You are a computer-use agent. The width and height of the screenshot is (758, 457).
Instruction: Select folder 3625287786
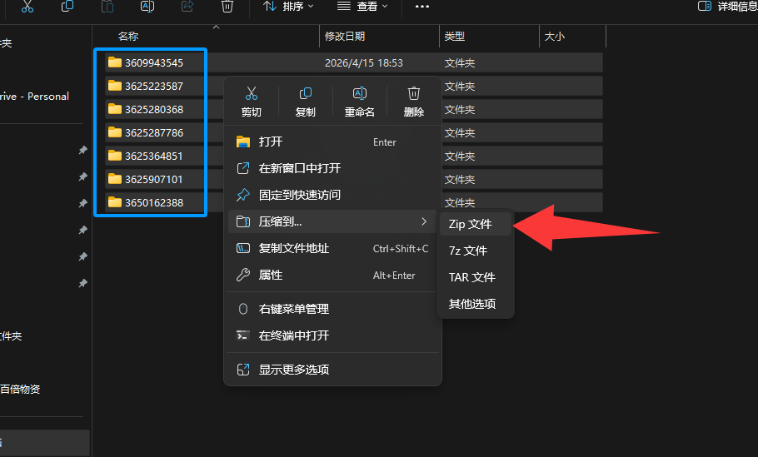[154, 132]
